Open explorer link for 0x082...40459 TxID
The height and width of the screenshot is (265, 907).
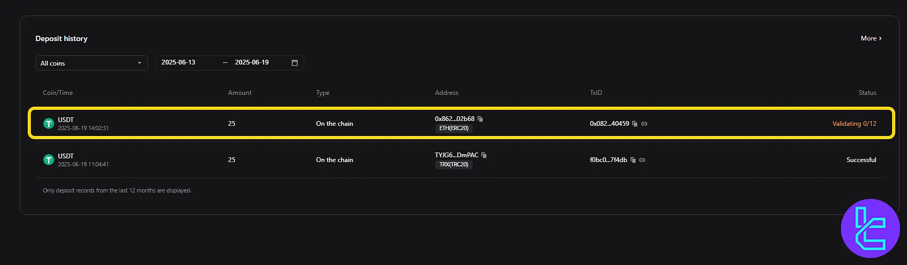pos(644,124)
